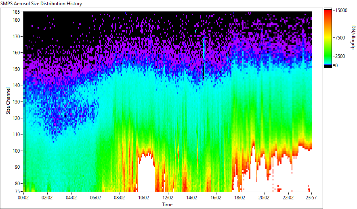Click y-axis tick label 80
The image size is (357, 209).
click(17, 183)
